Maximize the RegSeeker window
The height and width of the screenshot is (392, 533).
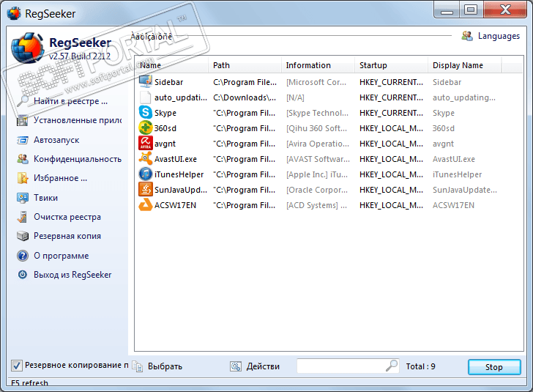[471, 10]
